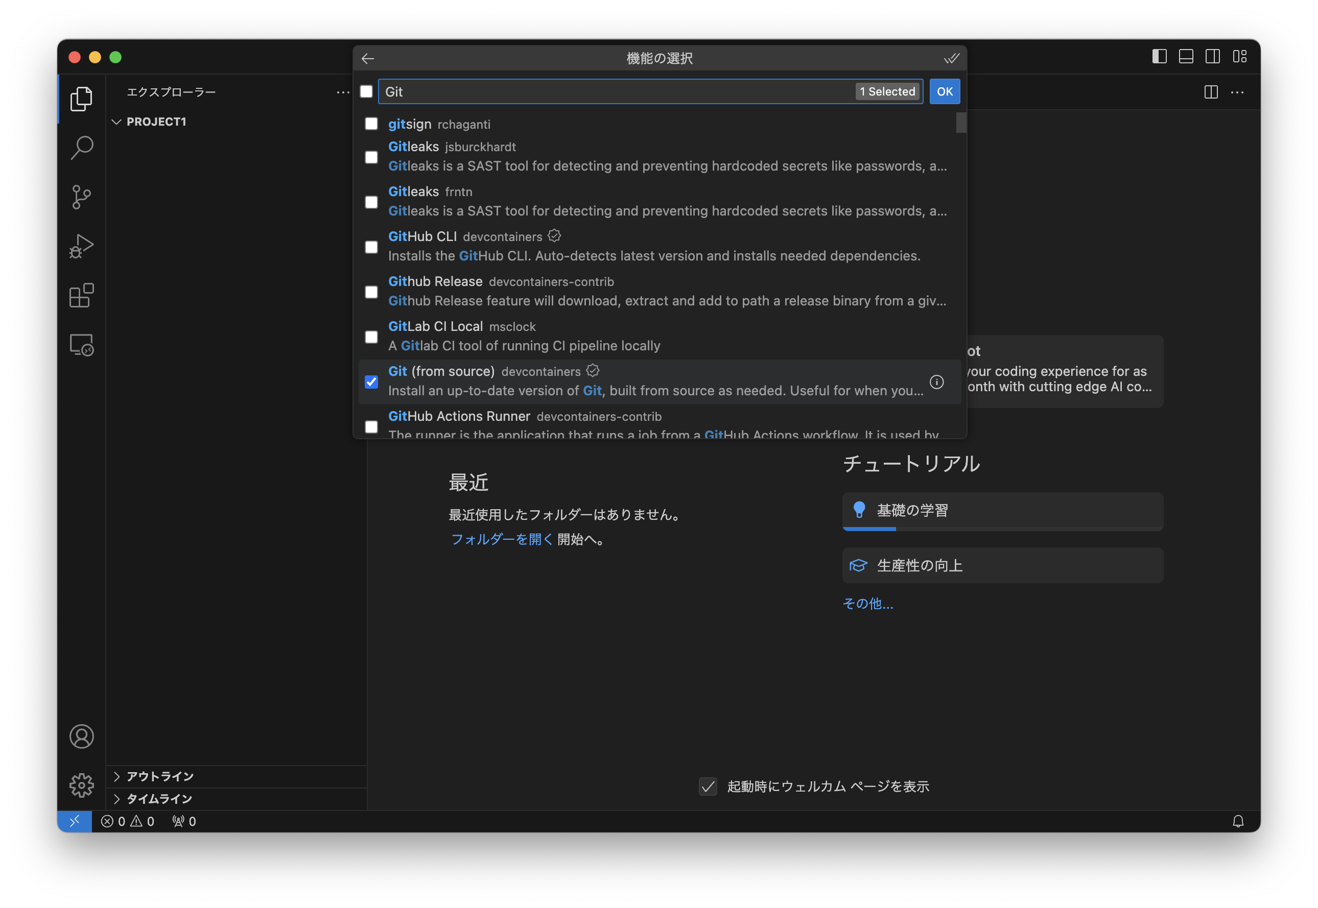Switch to the 生産性の向上 tutorial
The width and height of the screenshot is (1318, 908).
[1002, 565]
